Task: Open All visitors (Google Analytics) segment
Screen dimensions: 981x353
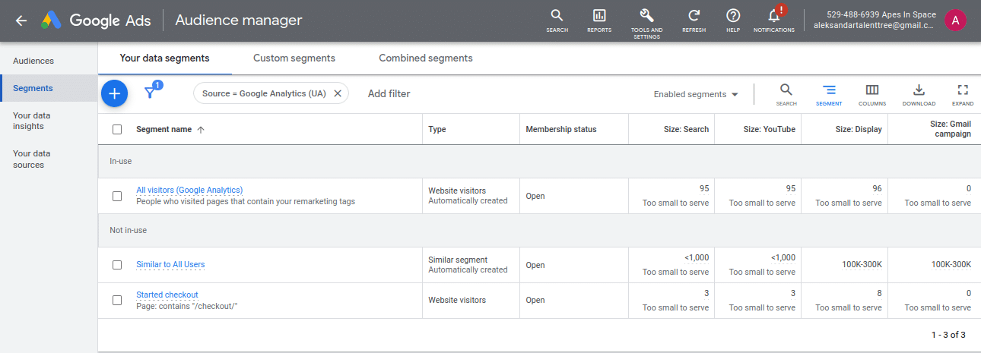Action: (189, 190)
